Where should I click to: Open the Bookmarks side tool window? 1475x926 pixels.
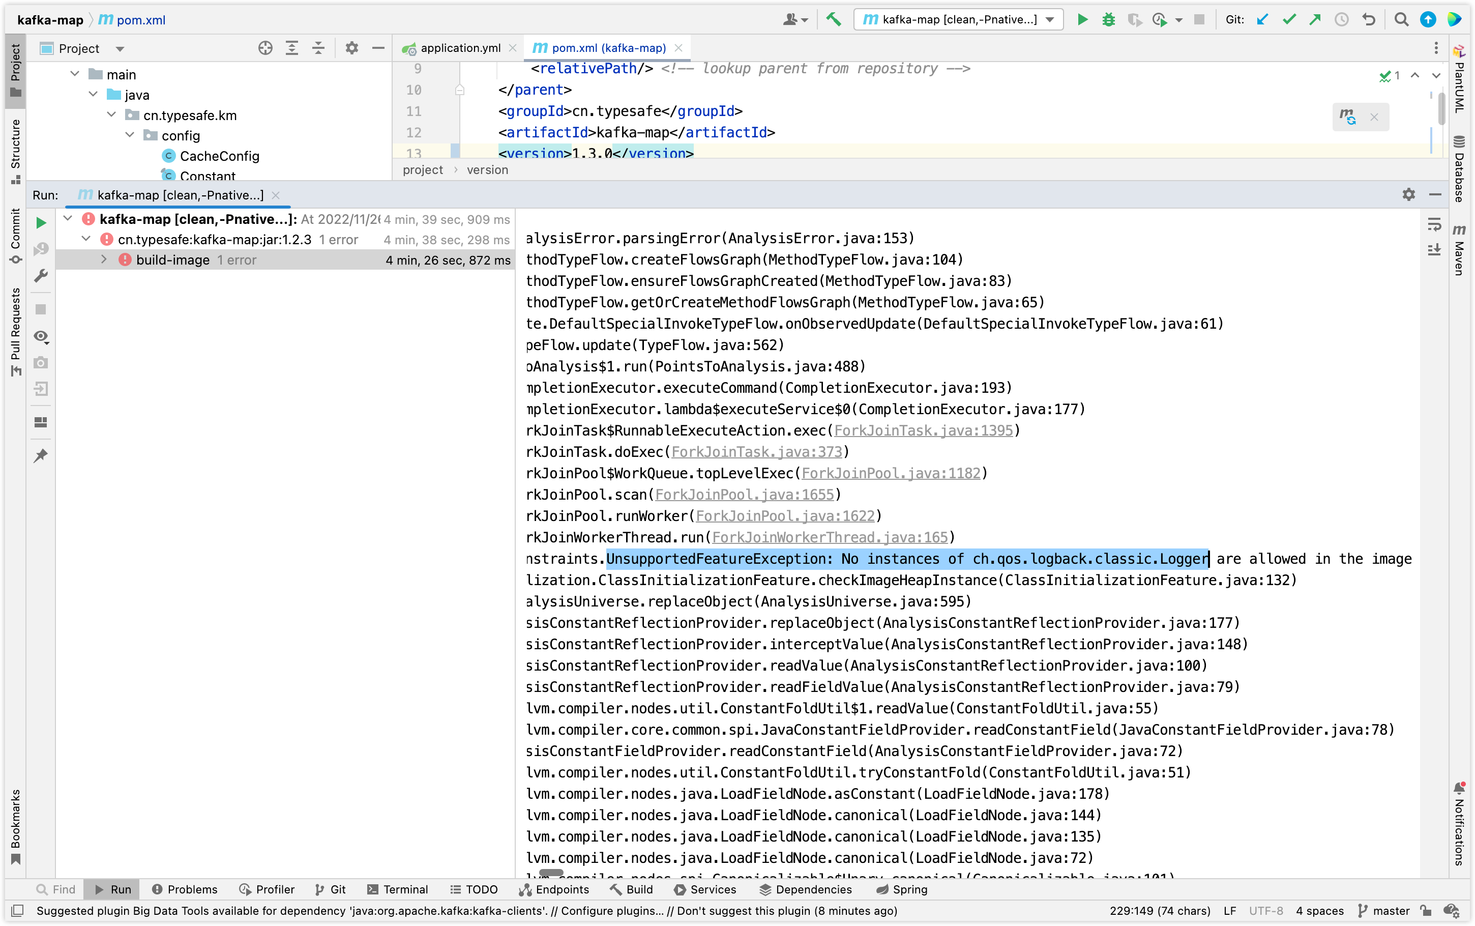pos(15,826)
